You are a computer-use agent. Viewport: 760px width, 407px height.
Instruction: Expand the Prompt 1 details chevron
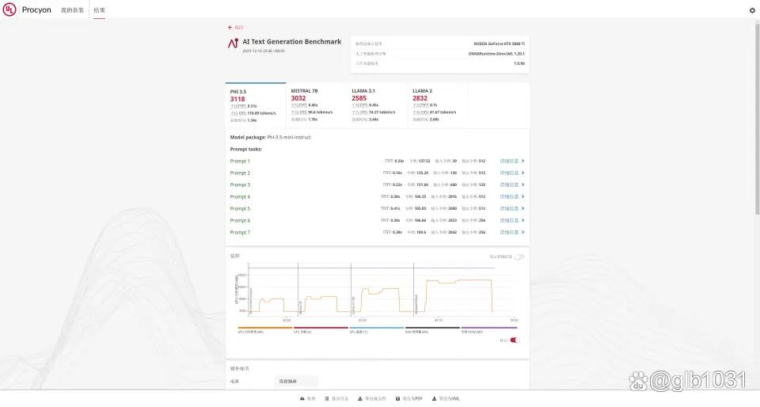522,161
